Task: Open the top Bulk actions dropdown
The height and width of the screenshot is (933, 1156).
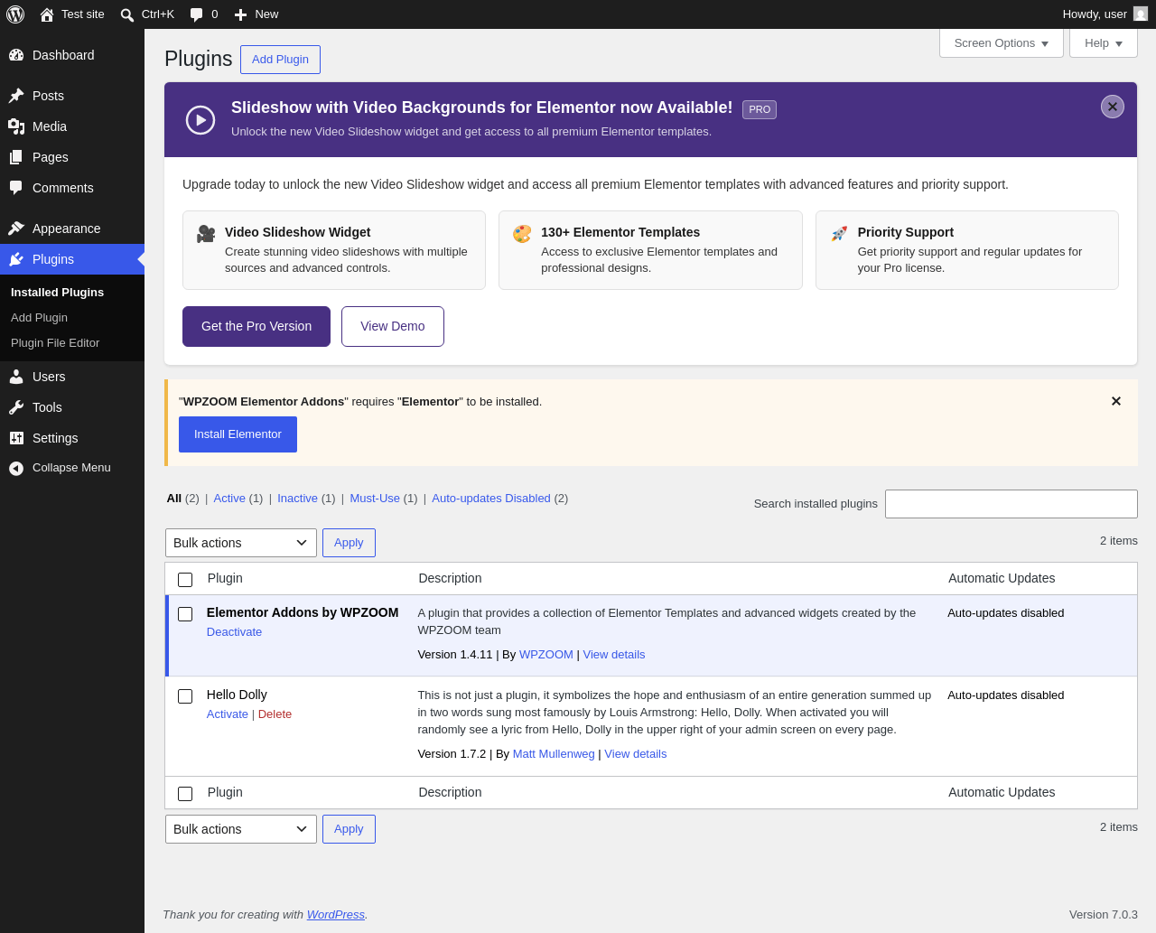Action: tap(241, 543)
